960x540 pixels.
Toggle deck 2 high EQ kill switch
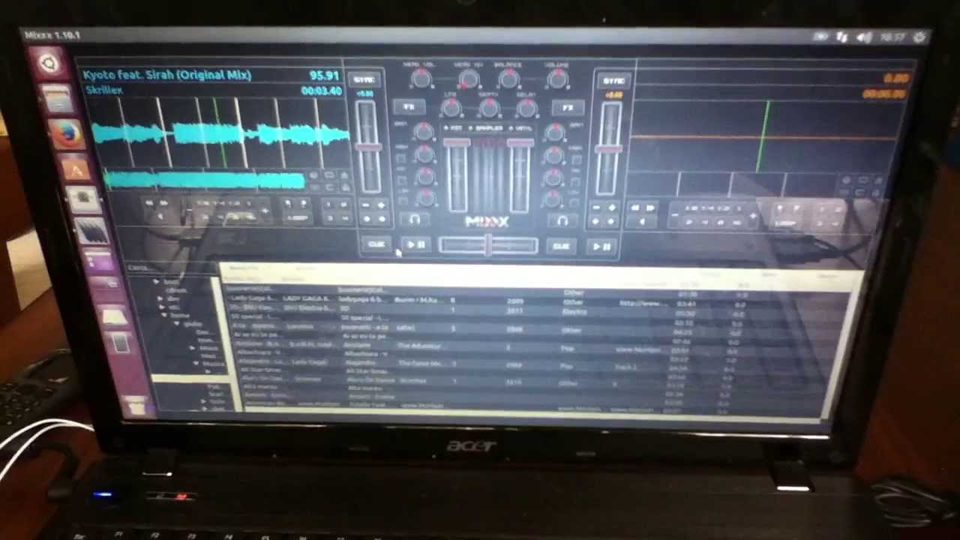click(x=575, y=160)
